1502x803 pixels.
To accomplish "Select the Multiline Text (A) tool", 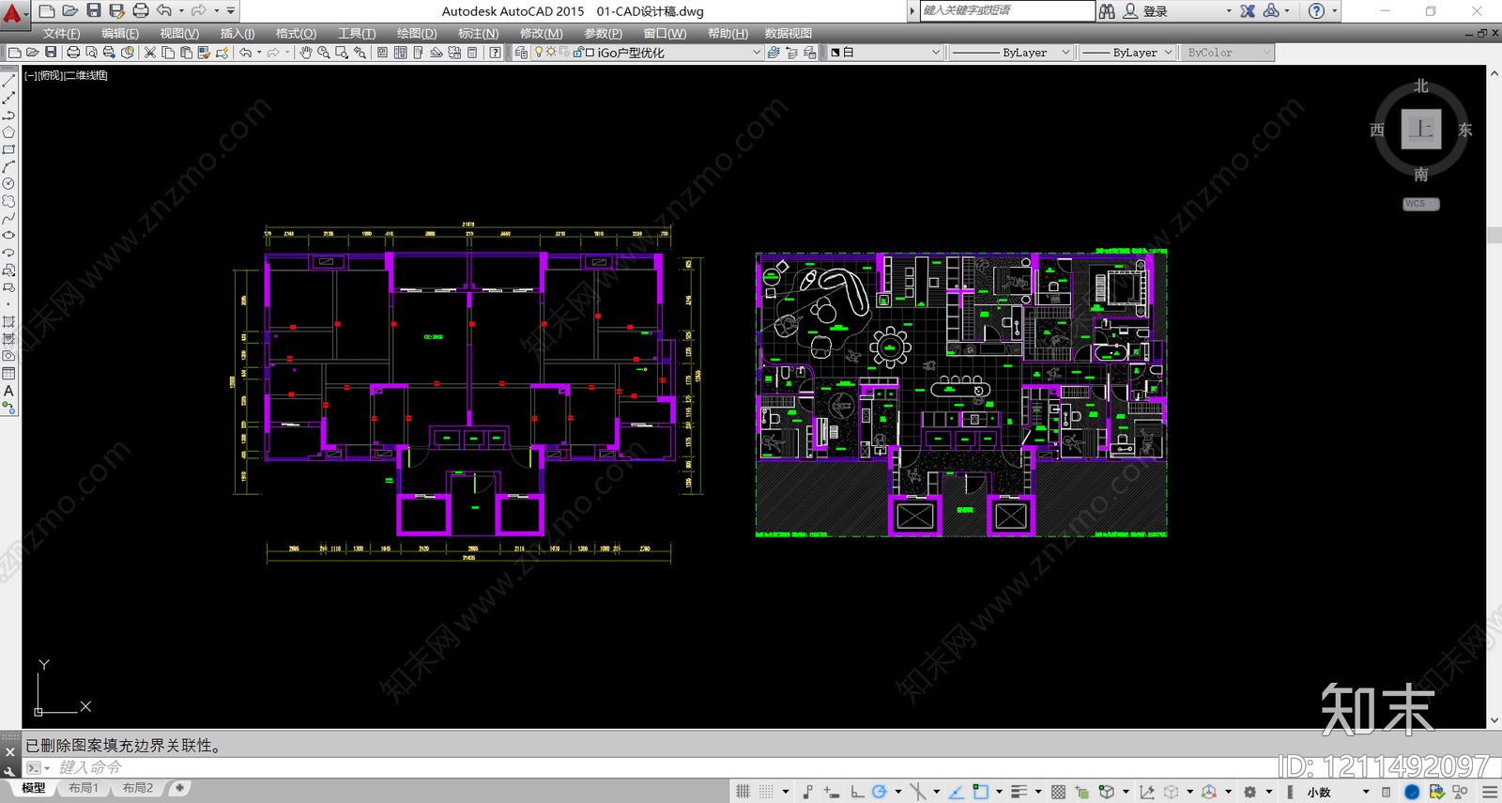I will tap(8, 391).
